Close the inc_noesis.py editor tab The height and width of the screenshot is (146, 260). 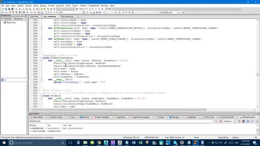click(x=58, y=17)
